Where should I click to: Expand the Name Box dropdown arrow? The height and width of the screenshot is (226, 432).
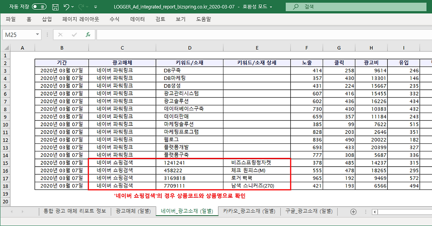coord(37,35)
